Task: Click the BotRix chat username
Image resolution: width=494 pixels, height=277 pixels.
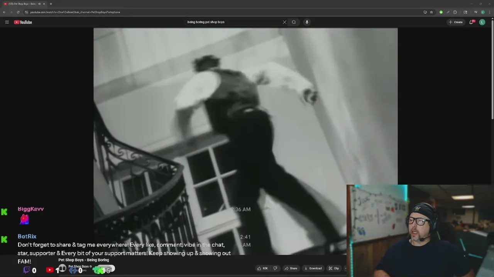Action: tap(27, 236)
